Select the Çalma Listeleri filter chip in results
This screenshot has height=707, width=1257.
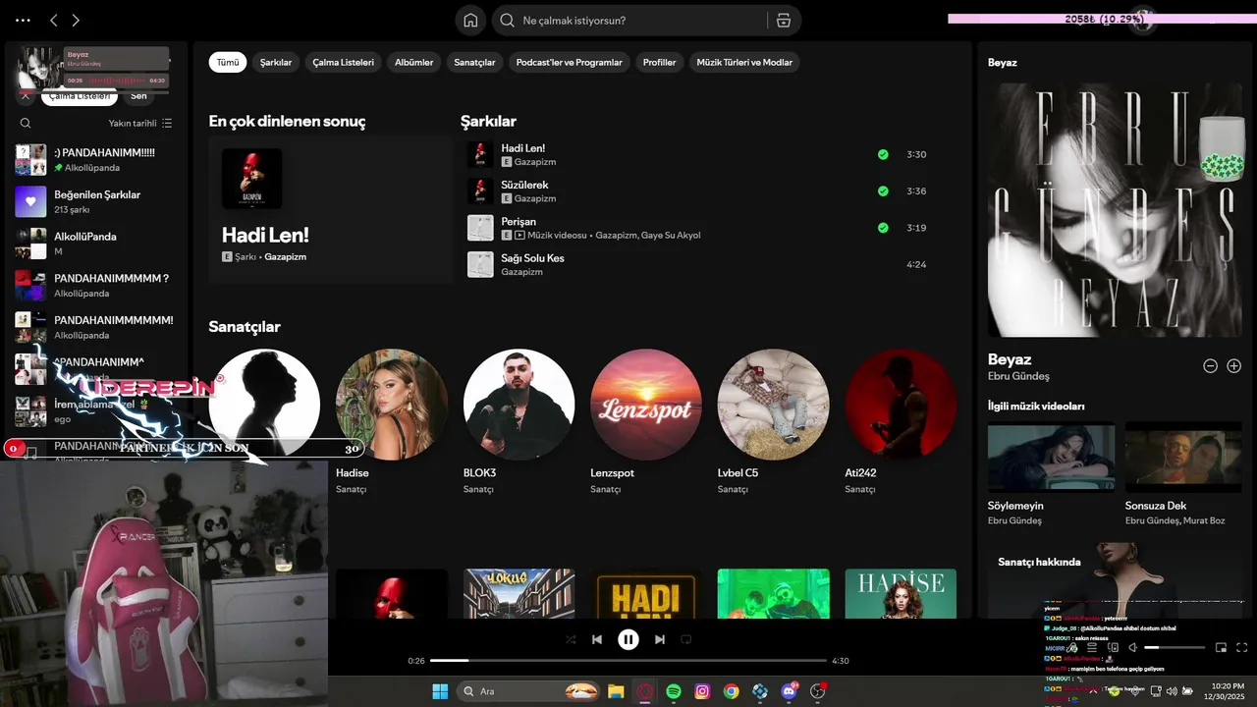(343, 62)
